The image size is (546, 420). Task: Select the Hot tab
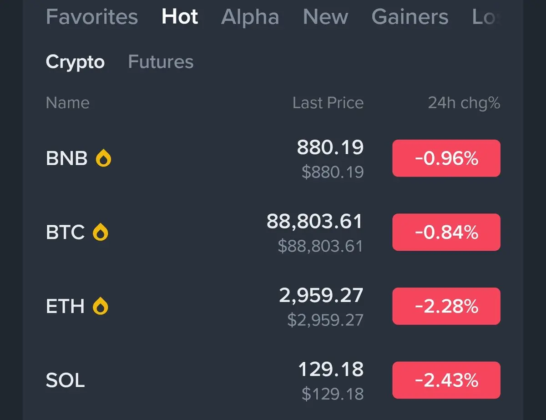point(180,17)
